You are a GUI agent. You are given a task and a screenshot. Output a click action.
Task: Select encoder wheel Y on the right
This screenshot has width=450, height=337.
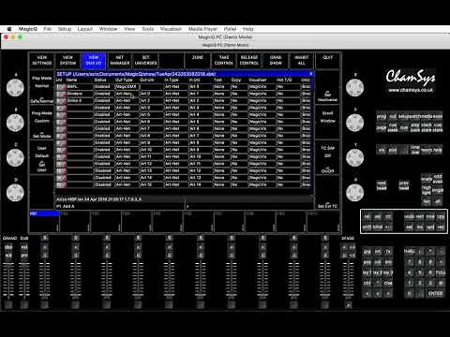[354, 157]
